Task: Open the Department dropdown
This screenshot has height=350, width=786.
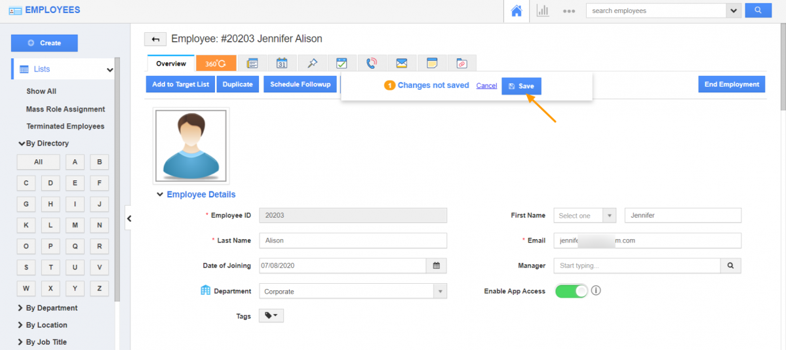Action: [353, 292]
